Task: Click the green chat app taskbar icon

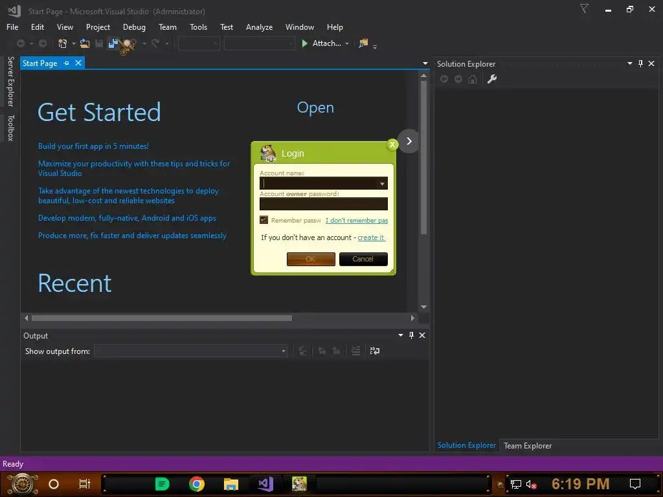Action: tap(162, 484)
